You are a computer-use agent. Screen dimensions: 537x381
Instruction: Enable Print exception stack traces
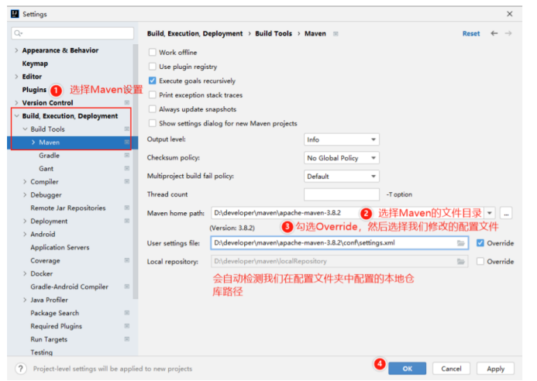point(153,94)
